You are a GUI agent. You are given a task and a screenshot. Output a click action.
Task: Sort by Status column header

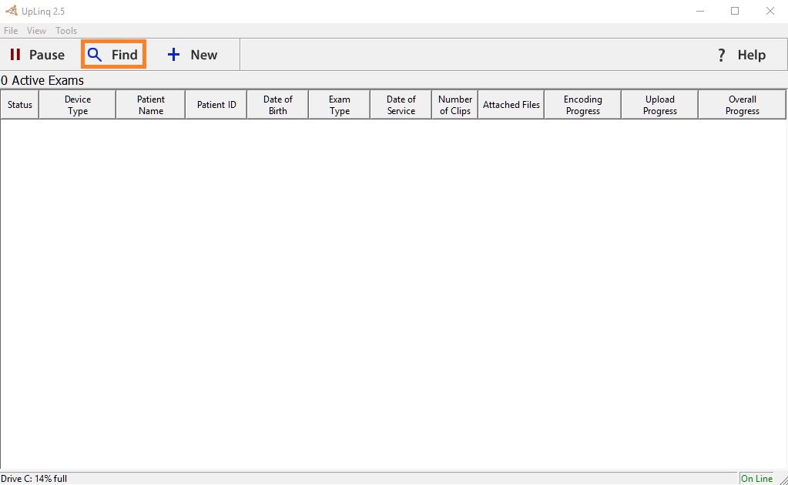pos(20,105)
